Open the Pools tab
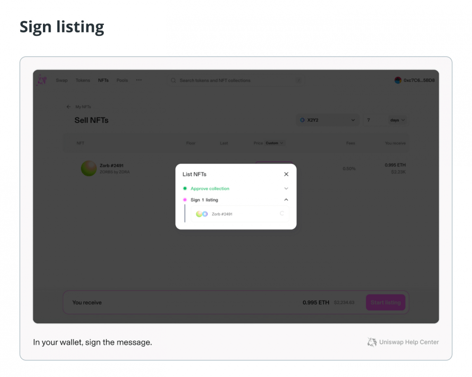This screenshot has width=472, height=377. tap(122, 80)
